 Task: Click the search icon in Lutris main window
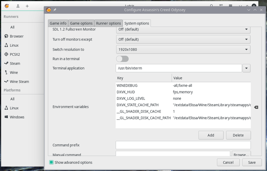(x=211, y=6)
